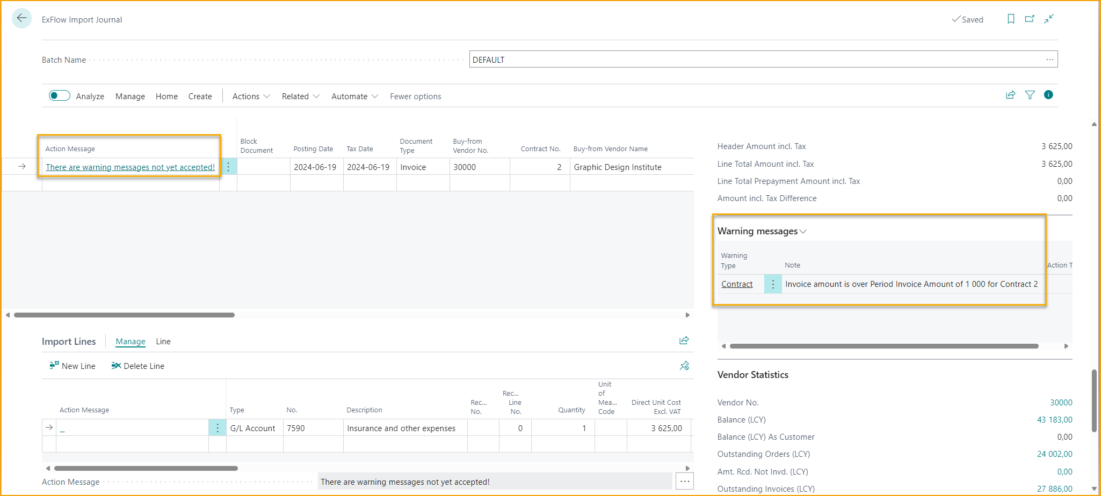Click the bookmark icon in header
1101x496 pixels.
pos(1011,19)
